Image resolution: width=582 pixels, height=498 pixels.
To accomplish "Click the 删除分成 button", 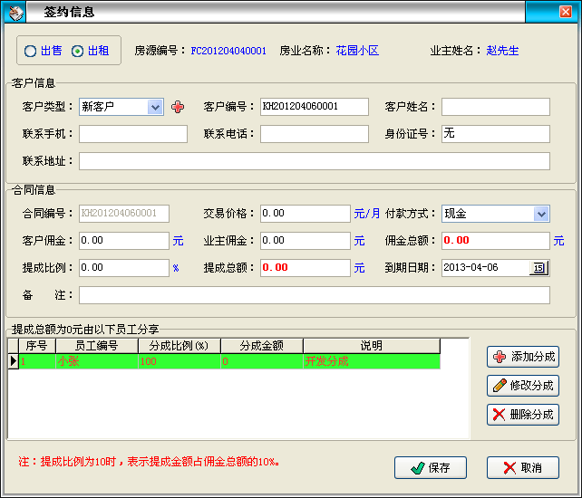I will 523,415.
